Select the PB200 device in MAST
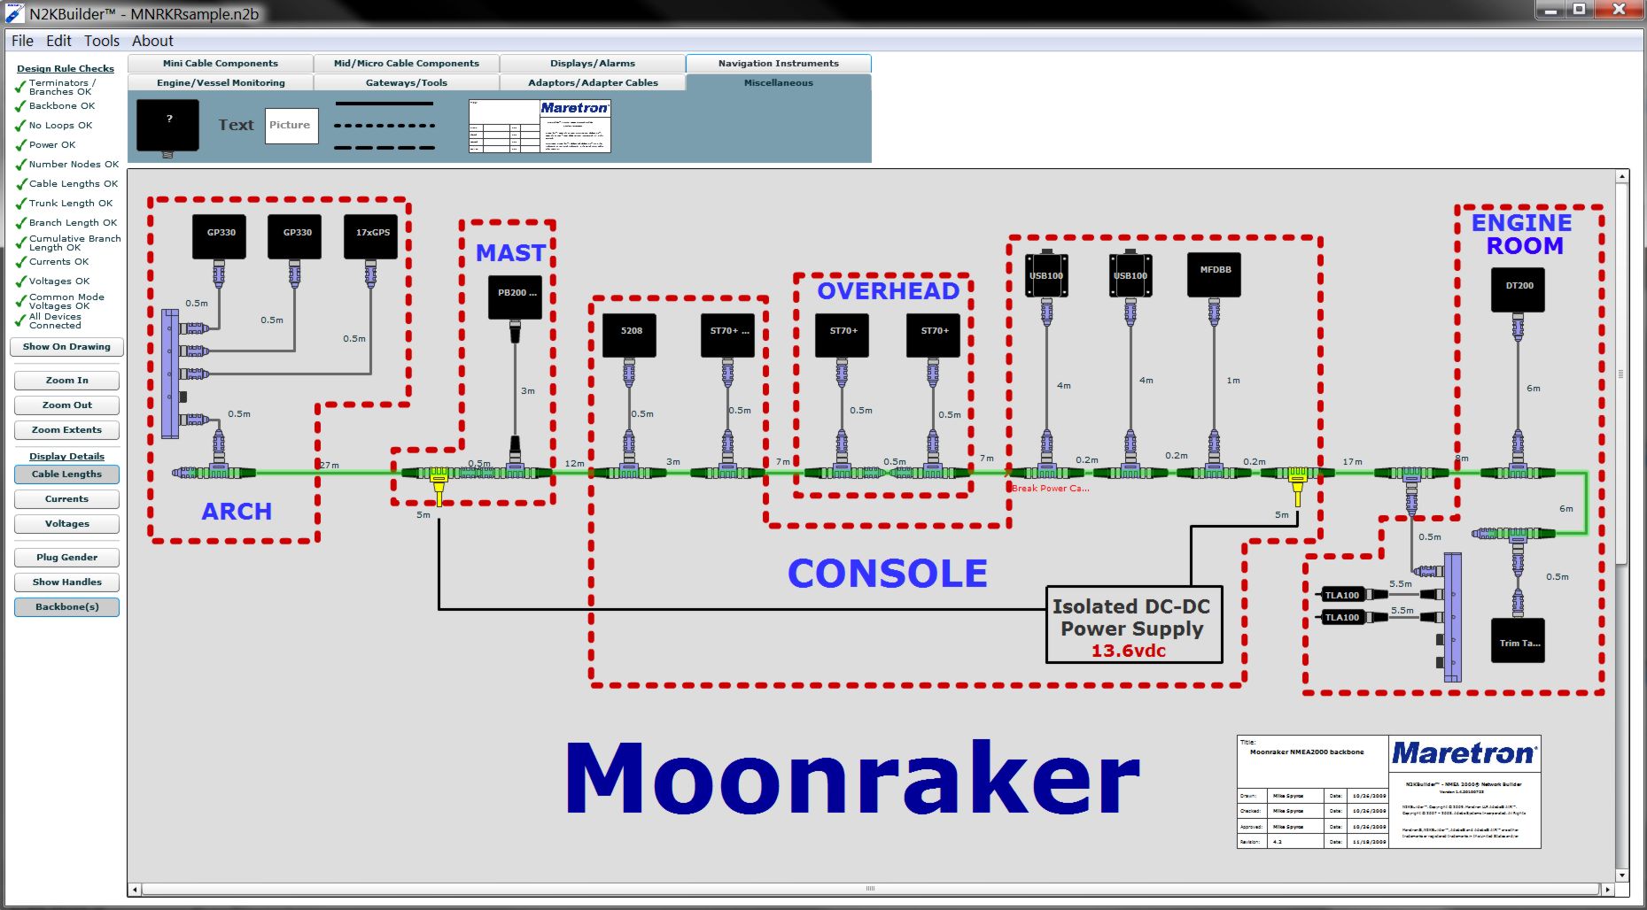This screenshot has width=1647, height=910. (x=515, y=297)
